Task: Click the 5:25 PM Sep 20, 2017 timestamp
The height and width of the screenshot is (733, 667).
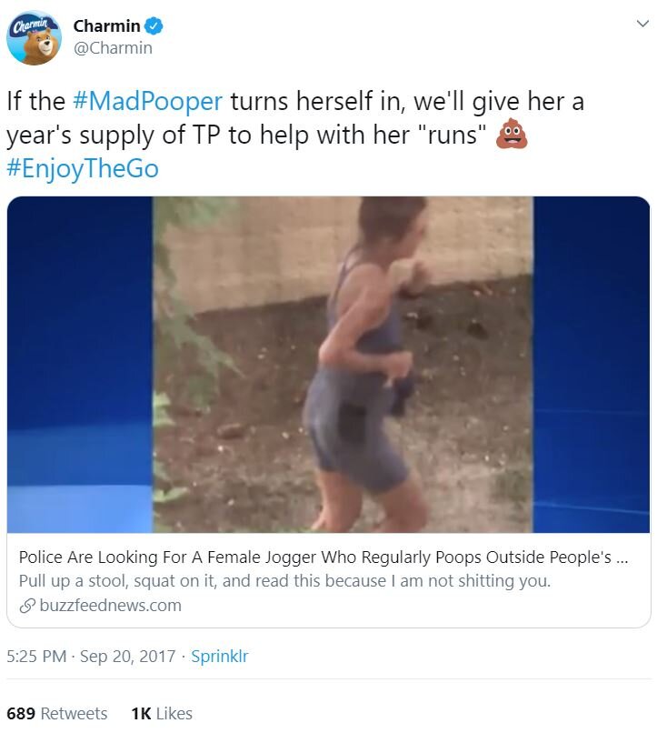Action: click(x=91, y=657)
